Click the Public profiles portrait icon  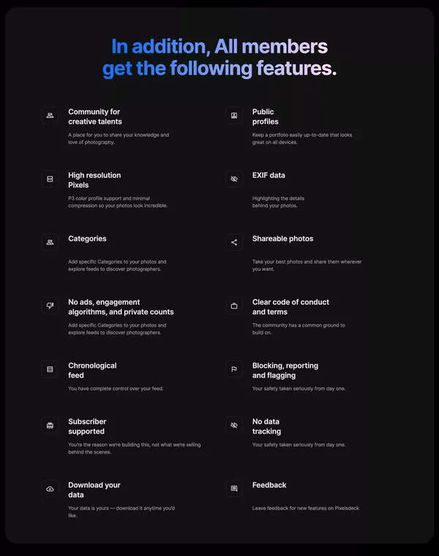tap(234, 116)
